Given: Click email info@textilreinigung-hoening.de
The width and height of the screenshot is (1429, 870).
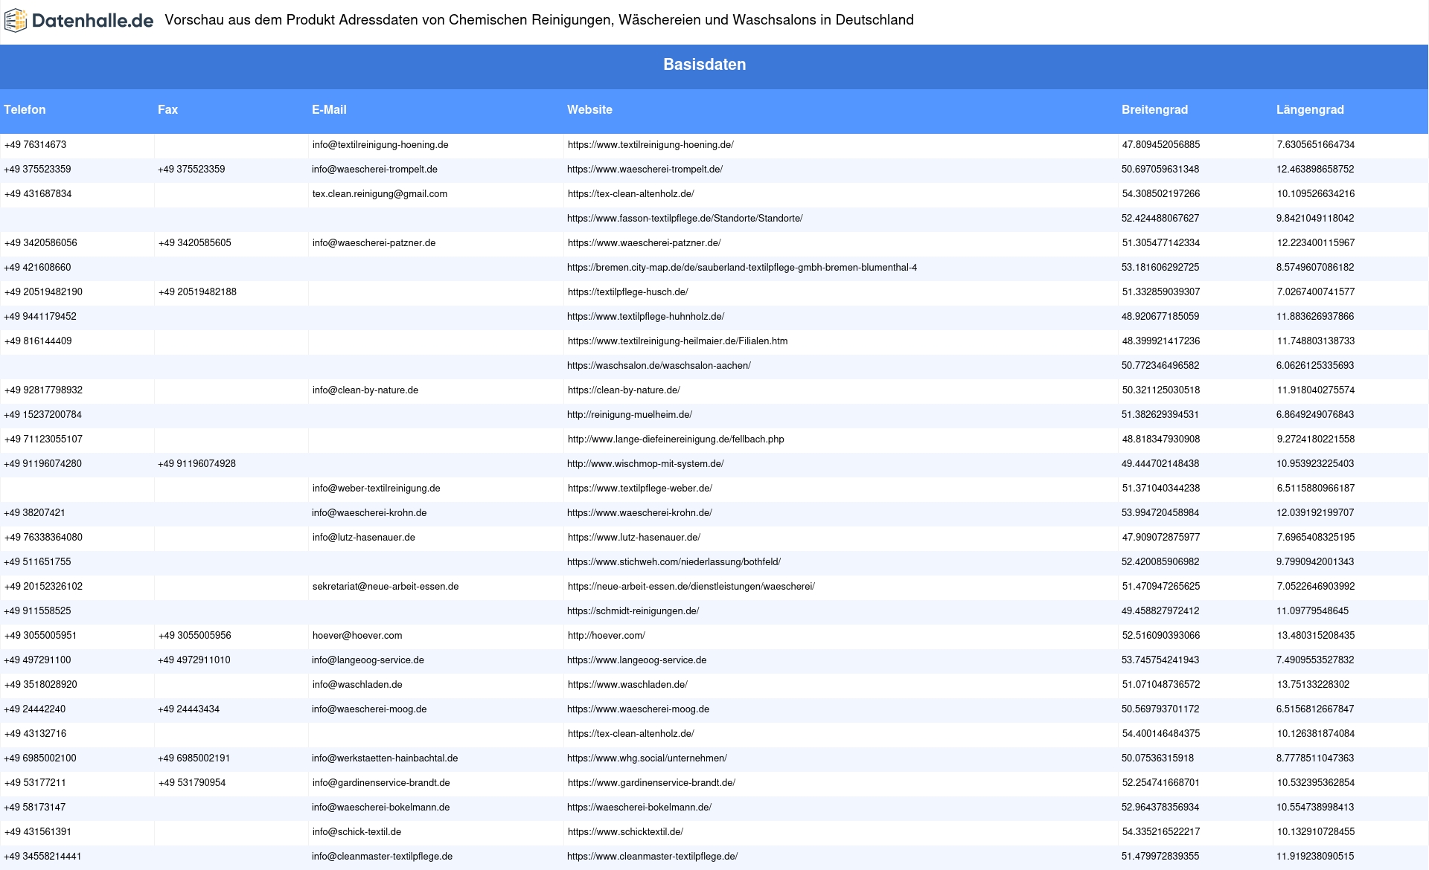Looking at the screenshot, I should [380, 145].
